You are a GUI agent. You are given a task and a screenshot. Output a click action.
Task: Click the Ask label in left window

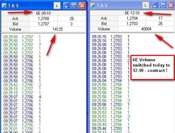tap(15, 19)
